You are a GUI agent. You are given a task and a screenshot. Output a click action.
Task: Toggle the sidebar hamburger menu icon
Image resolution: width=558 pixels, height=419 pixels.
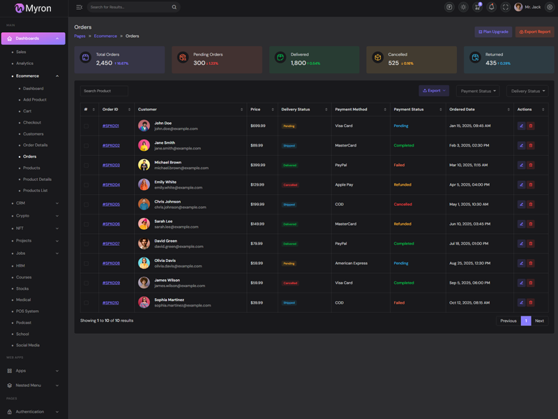pyautogui.click(x=79, y=7)
